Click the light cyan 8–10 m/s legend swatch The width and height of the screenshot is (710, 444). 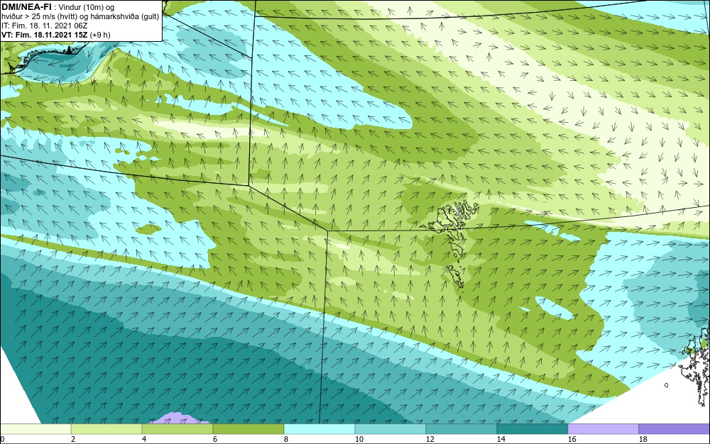coord(319,428)
